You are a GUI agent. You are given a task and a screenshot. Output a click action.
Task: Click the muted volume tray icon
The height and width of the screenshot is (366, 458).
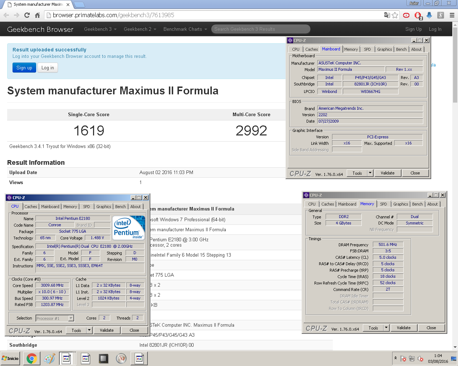(420, 358)
